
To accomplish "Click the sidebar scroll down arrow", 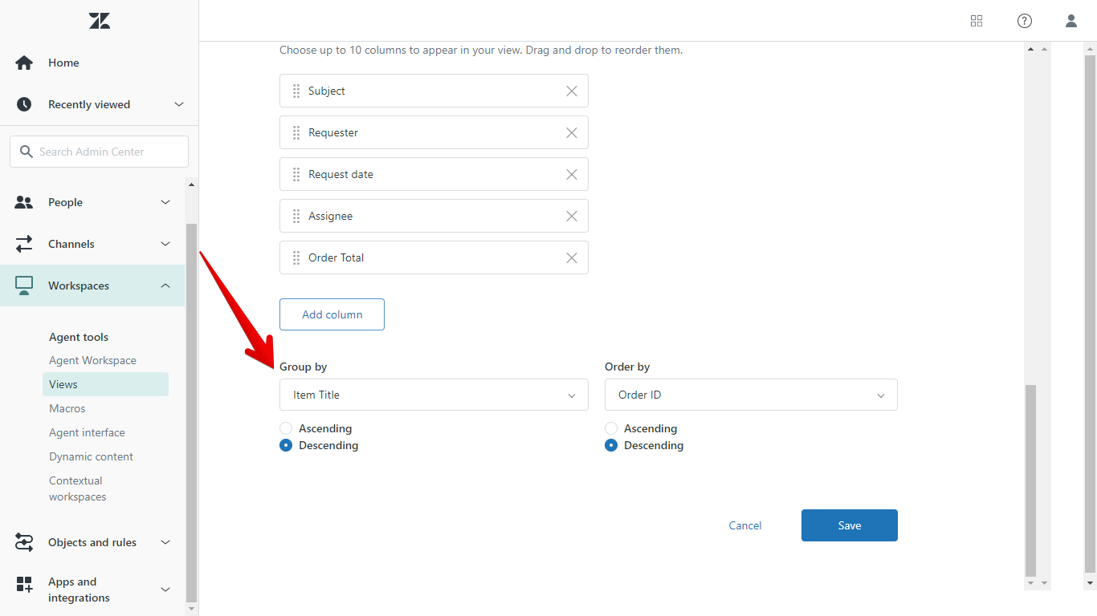I will [191, 609].
